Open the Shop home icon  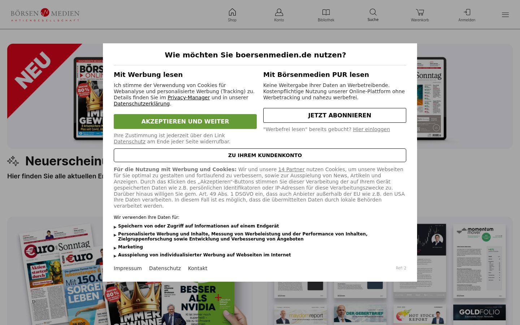232,12
